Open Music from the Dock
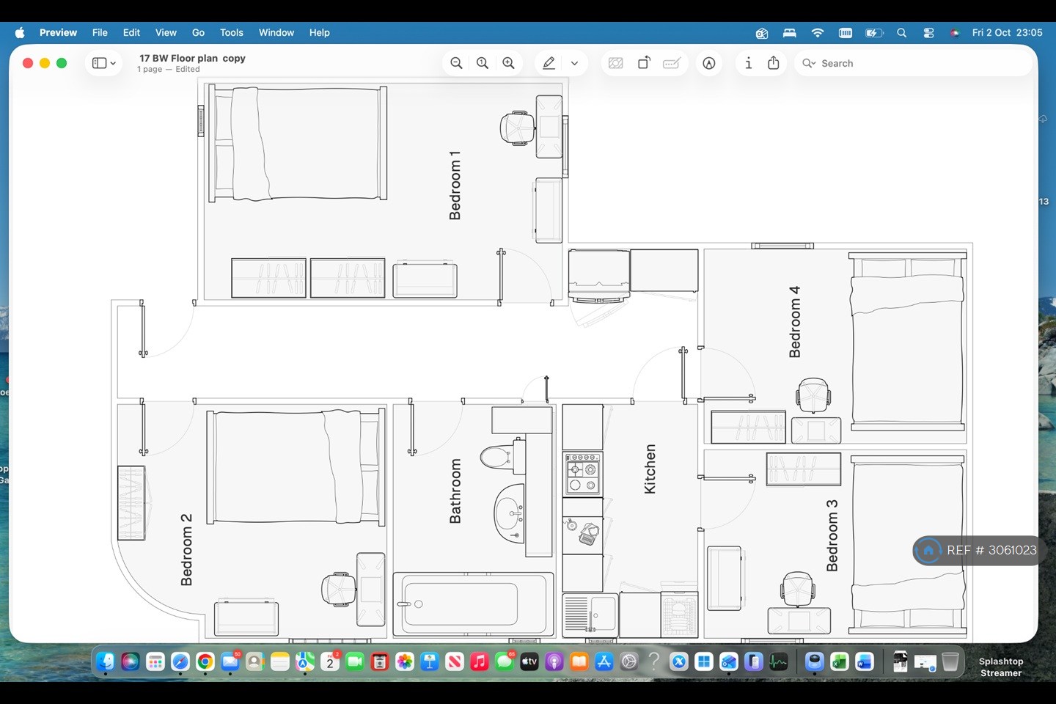The width and height of the screenshot is (1056, 704). (x=480, y=661)
